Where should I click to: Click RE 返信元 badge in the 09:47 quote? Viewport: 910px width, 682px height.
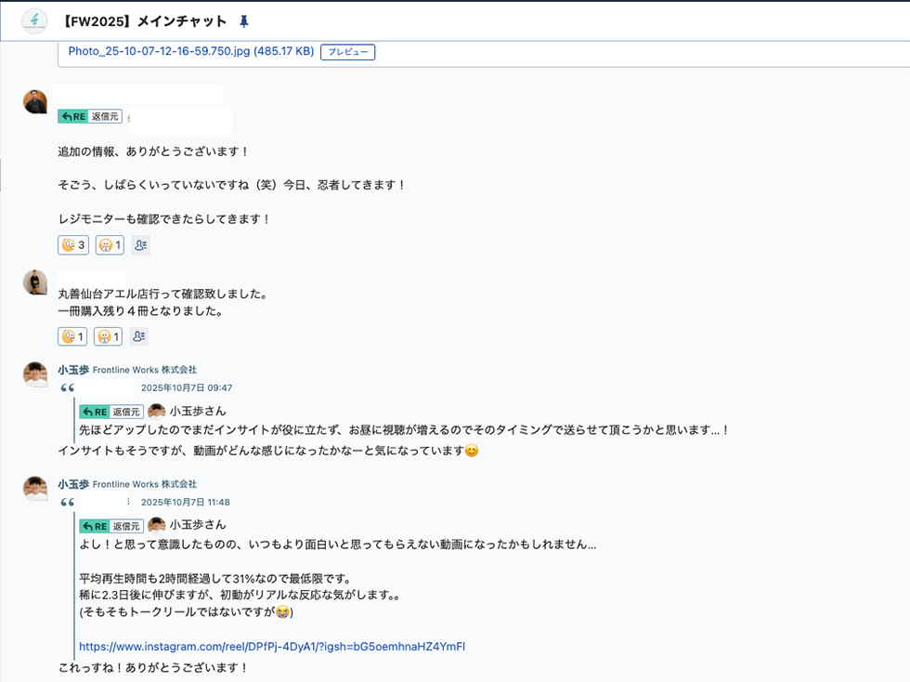click(110, 411)
